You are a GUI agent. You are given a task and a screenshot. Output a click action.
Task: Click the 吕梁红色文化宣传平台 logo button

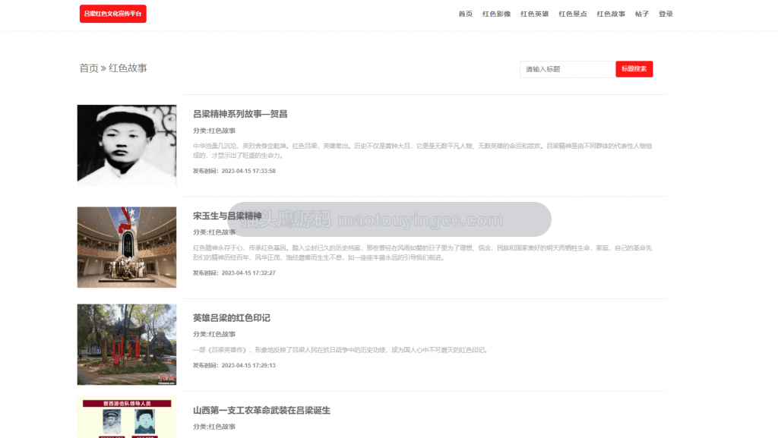pos(112,14)
